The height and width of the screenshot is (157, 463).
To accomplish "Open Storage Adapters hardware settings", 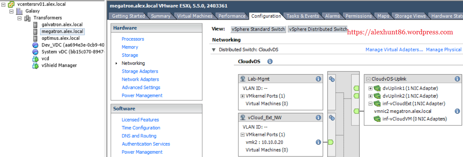I will [140, 71].
